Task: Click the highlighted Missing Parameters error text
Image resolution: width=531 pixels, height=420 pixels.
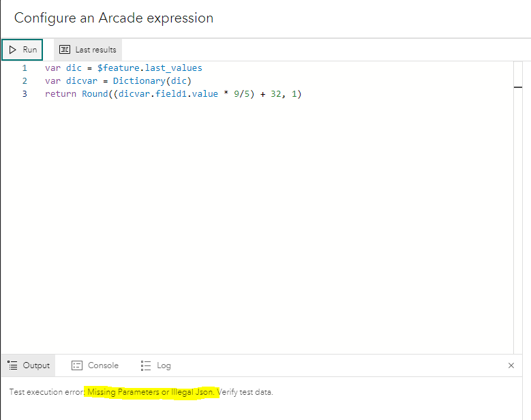Action: point(151,392)
